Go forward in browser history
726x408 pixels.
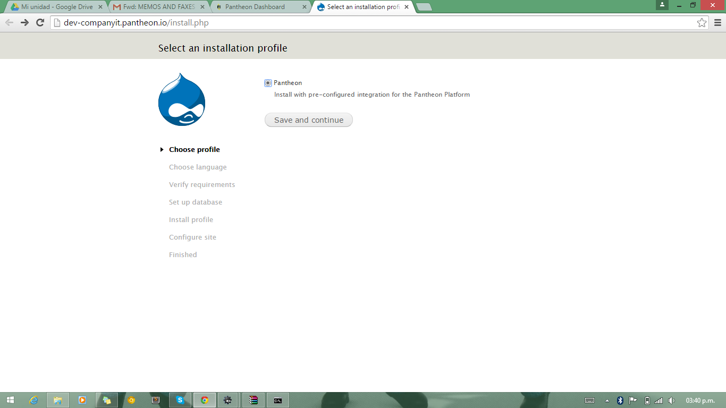coord(24,22)
